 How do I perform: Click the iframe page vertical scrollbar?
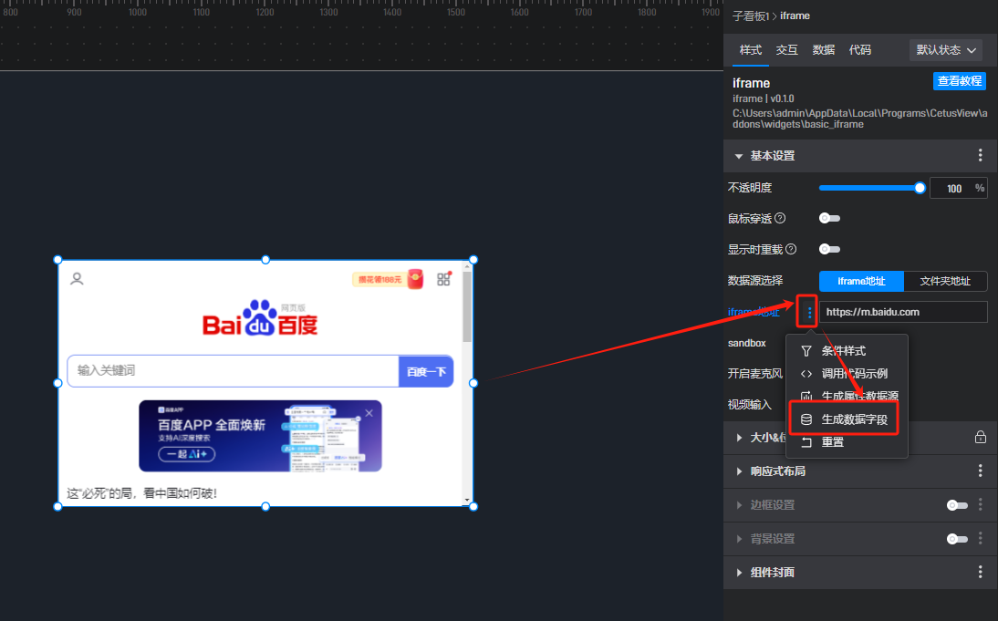pos(467,305)
